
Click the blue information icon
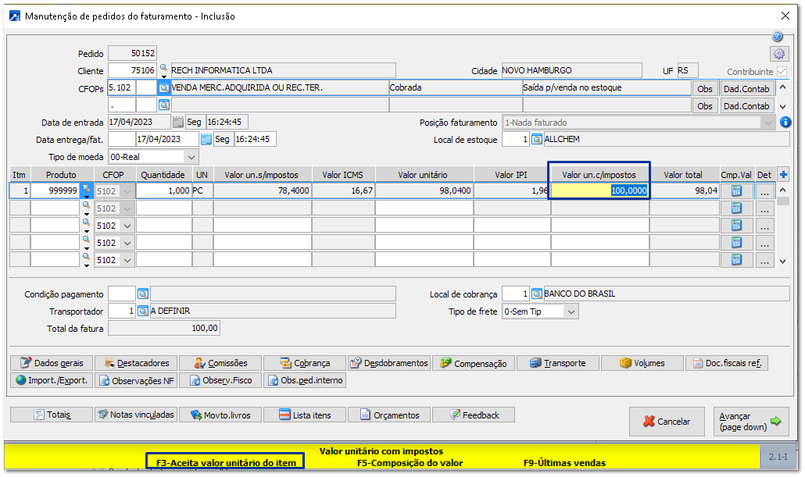click(x=785, y=123)
